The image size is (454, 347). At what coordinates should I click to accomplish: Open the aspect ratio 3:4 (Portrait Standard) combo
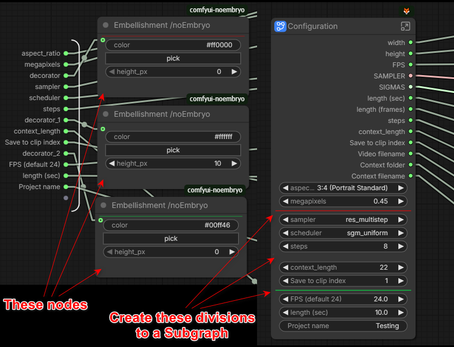pyautogui.click(x=343, y=188)
